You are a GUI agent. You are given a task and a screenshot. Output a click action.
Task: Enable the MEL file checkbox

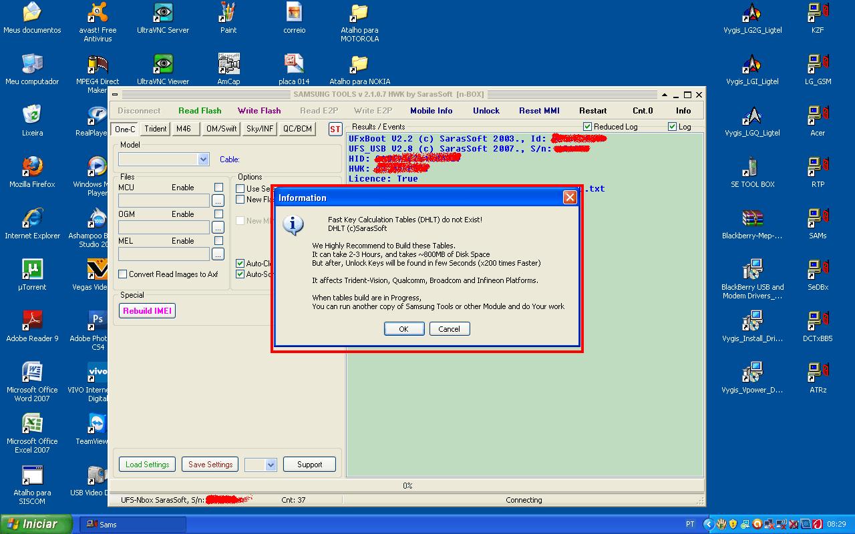[218, 241]
